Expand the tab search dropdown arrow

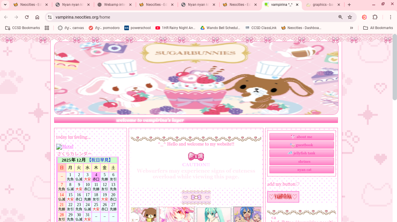(x=5, y=5)
